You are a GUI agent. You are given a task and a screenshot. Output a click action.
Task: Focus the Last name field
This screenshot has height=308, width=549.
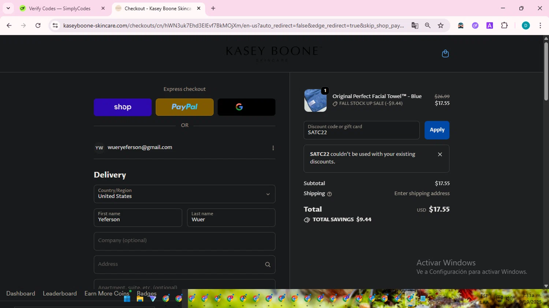coord(231,218)
